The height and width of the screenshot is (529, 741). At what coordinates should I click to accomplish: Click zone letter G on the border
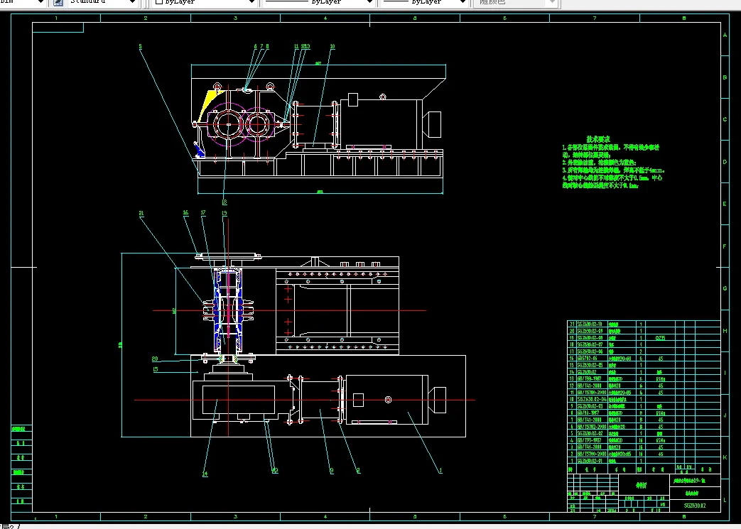(x=725, y=288)
